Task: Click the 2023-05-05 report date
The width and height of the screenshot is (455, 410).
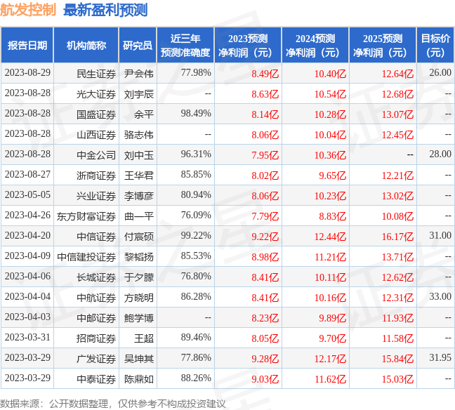Action: point(27,194)
